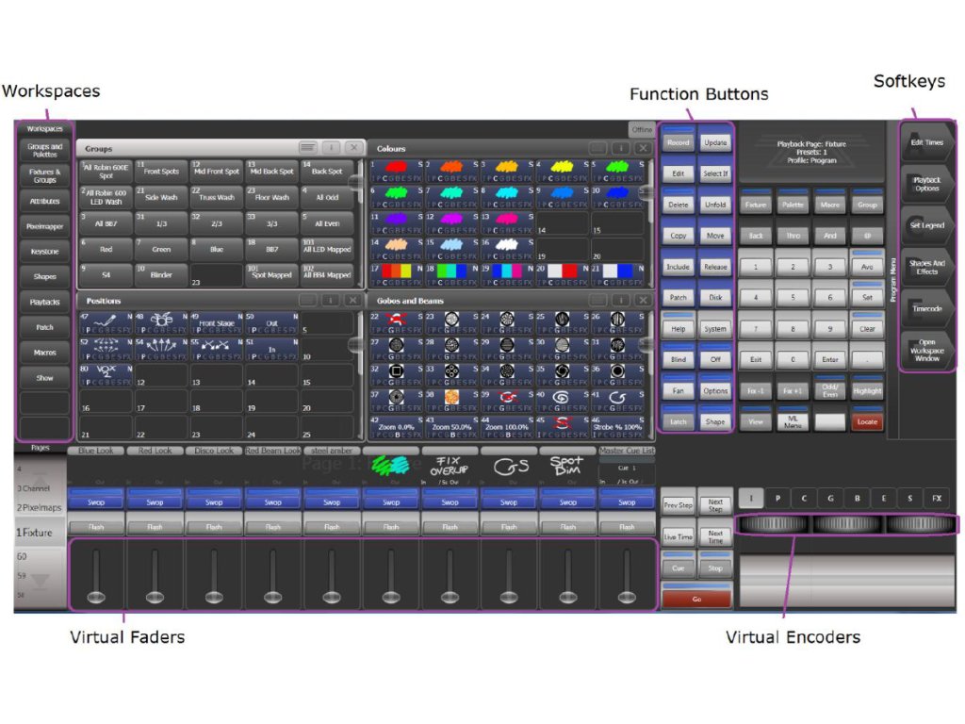Toggle the Latch function button

678,421
